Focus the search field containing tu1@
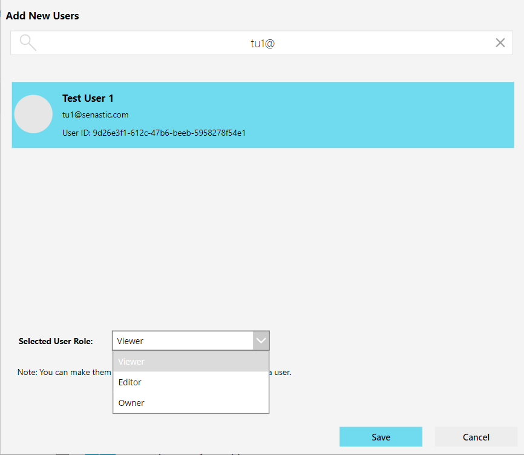 [263, 43]
